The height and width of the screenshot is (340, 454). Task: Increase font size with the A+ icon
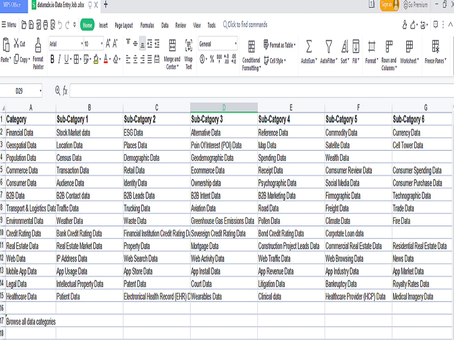click(x=108, y=44)
